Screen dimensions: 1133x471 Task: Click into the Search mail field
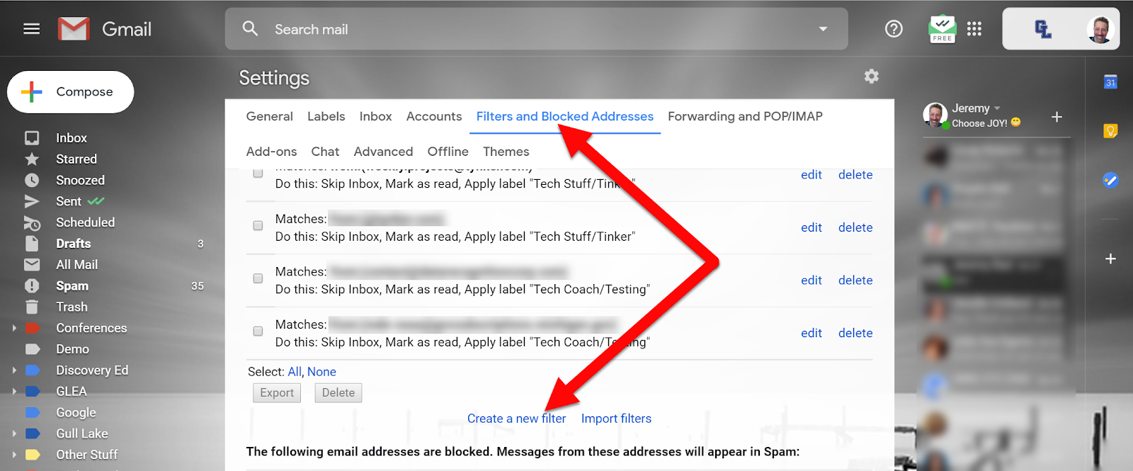click(538, 29)
